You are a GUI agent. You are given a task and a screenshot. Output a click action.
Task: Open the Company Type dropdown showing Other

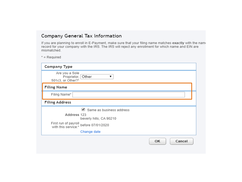[97, 76]
